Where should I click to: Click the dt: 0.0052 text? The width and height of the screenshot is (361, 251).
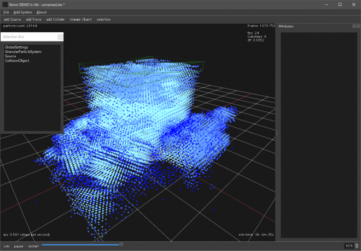[x=256, y=40]
